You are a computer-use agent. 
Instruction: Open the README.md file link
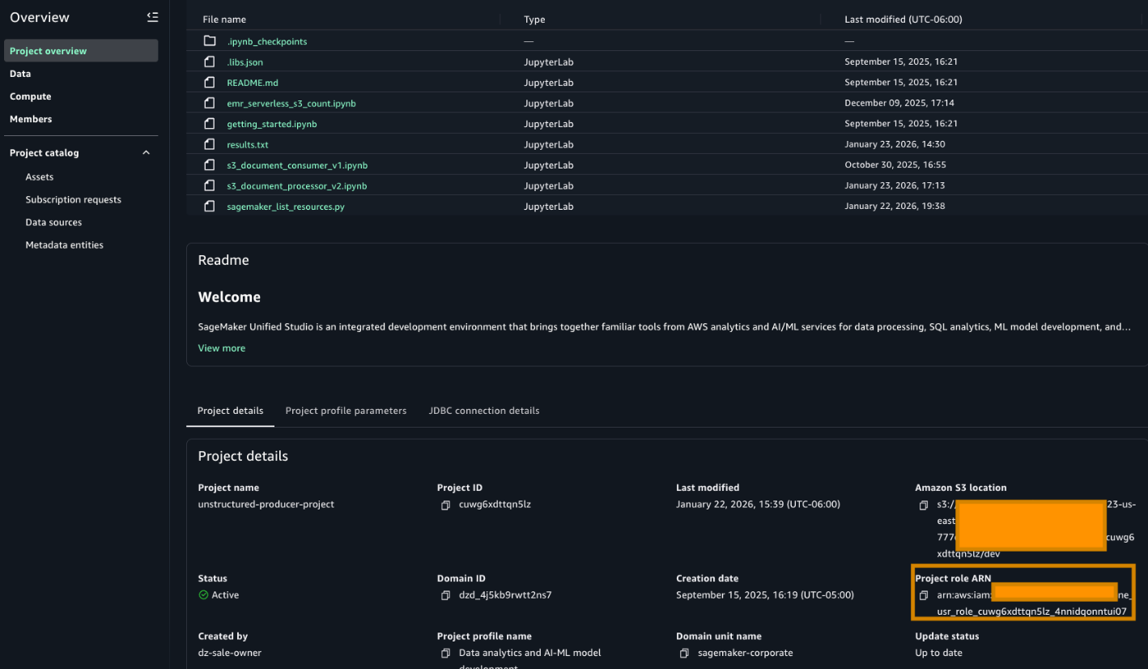tap(252, 83)
